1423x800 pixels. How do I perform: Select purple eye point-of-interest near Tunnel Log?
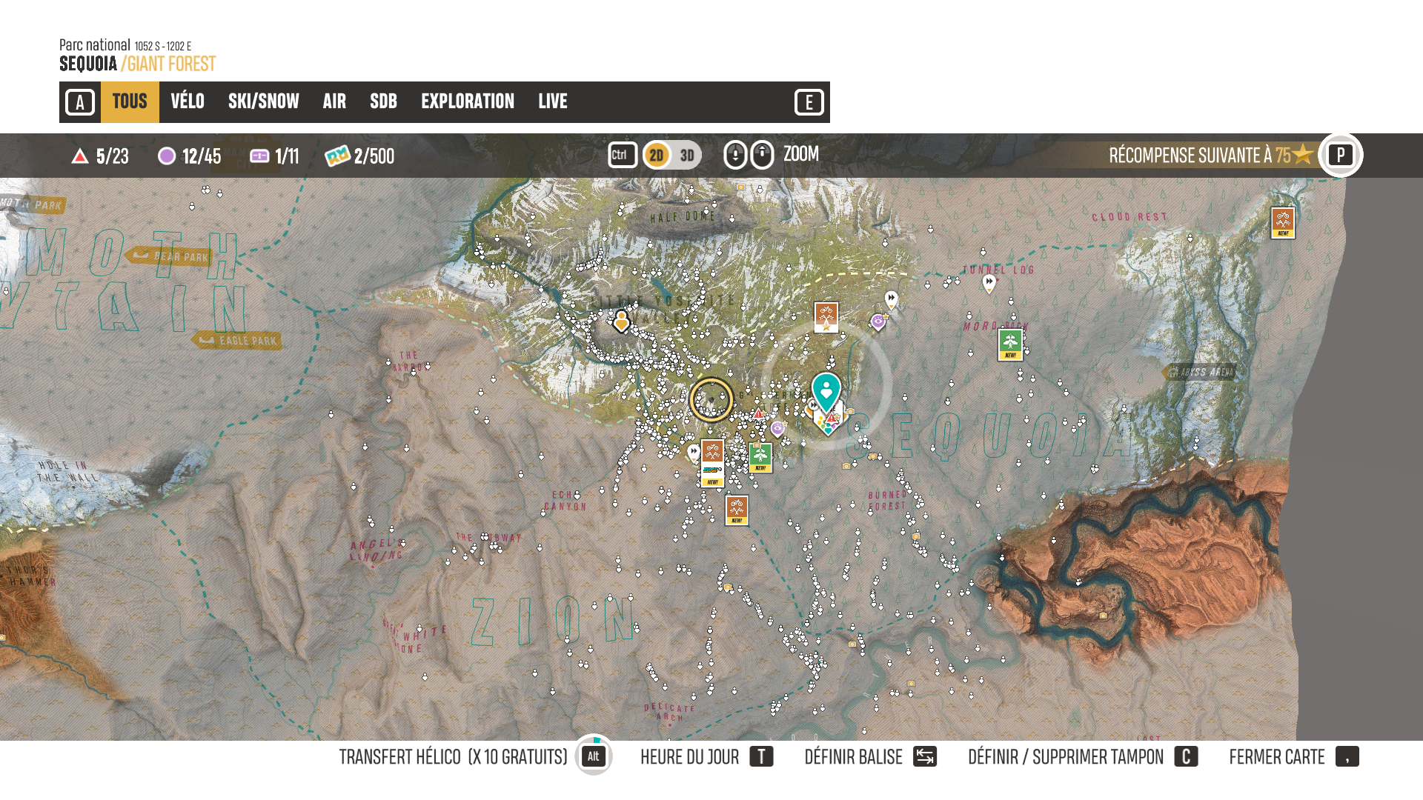878,322
